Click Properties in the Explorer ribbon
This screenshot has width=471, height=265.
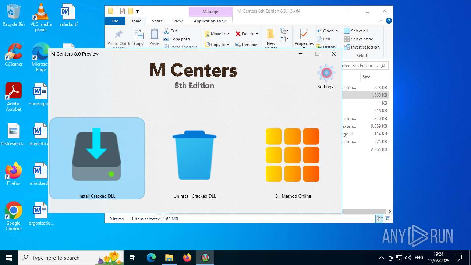304,38
